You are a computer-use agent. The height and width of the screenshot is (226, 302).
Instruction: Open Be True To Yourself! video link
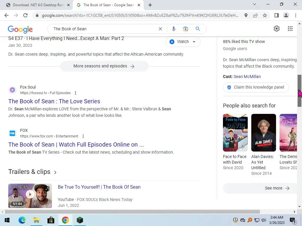click(99, 187)
